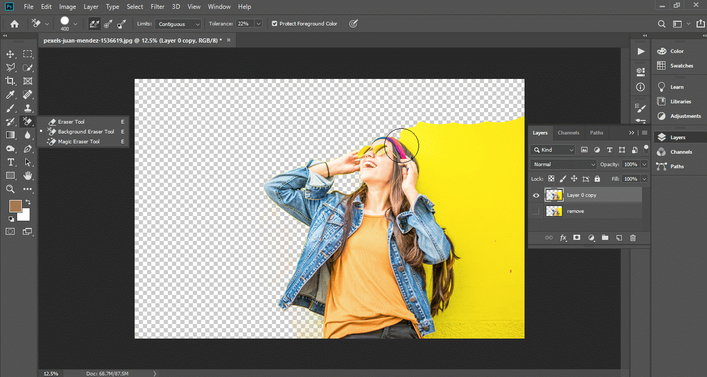This screenshot has width=707, height=377.
Task: Switch to the Channels tab
Action: click(568, 133)
